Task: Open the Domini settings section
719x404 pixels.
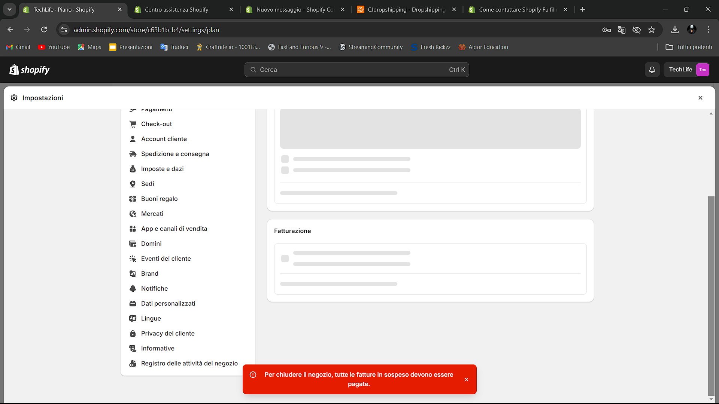Action: click(x=151, y=244)
